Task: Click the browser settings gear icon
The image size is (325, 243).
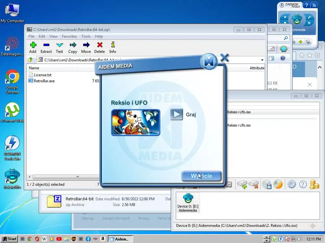Action: click(317, 55)
